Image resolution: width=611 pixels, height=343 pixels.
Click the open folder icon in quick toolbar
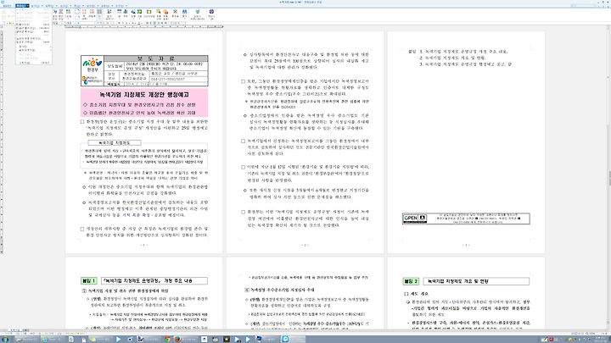pos(10,23)
